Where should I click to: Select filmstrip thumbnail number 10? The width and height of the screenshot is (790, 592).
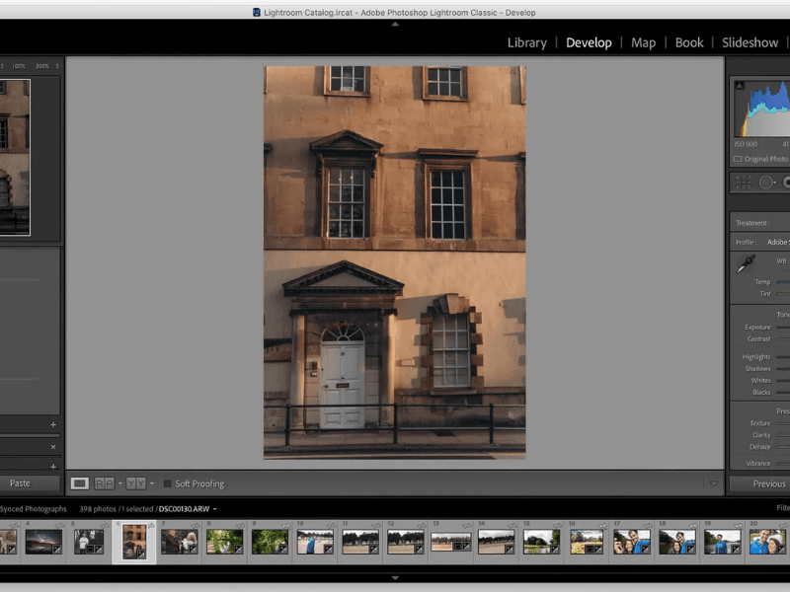[315, 542]
